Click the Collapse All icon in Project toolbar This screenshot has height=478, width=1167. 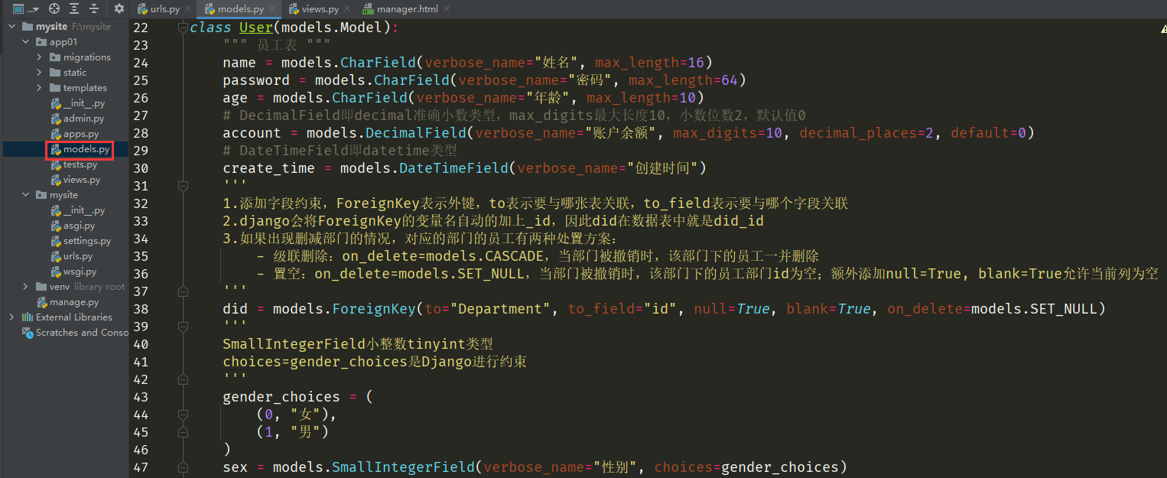[93, 9]
